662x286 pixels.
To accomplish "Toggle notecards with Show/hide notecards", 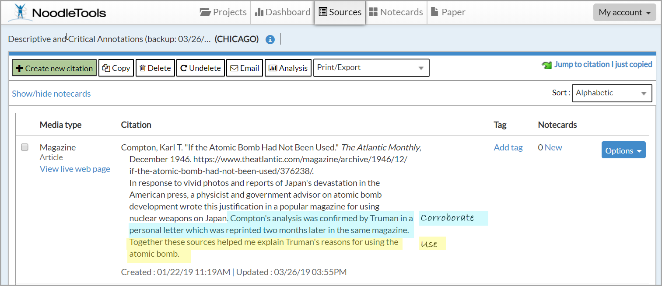I will (x=51, y=93).
